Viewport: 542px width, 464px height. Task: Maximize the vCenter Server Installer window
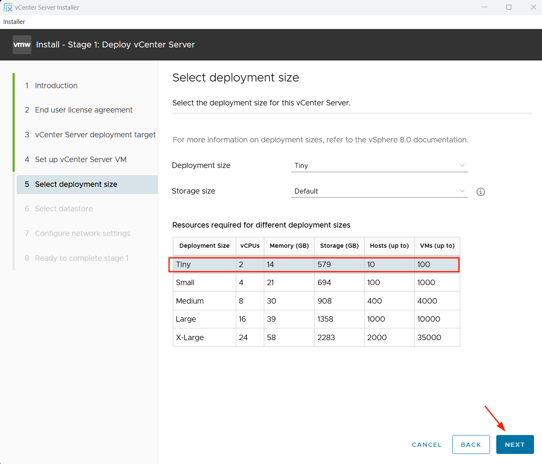coord(509,7)
